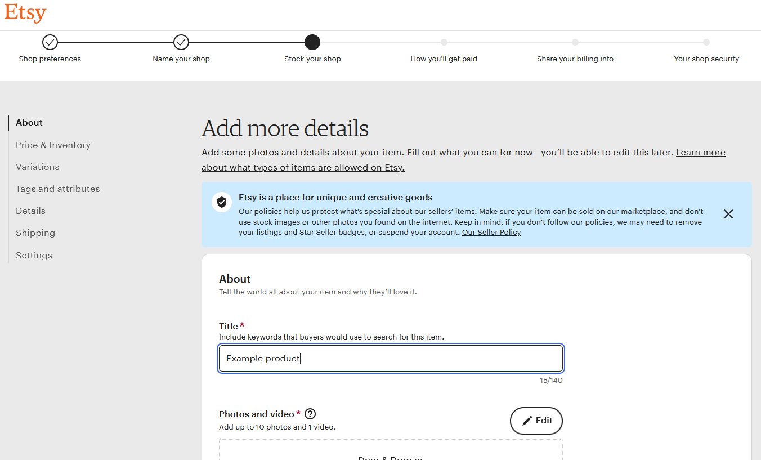Select the Stock your shop step dot
The width and height of the screenshot is (761, 460).
pyautogui.click(x=312, y=42)
